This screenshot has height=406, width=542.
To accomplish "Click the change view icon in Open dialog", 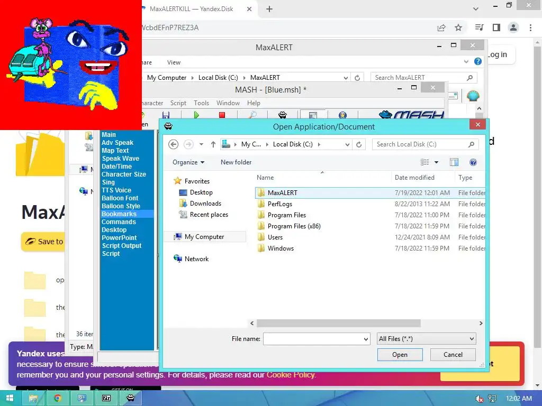I will [424, 162].
